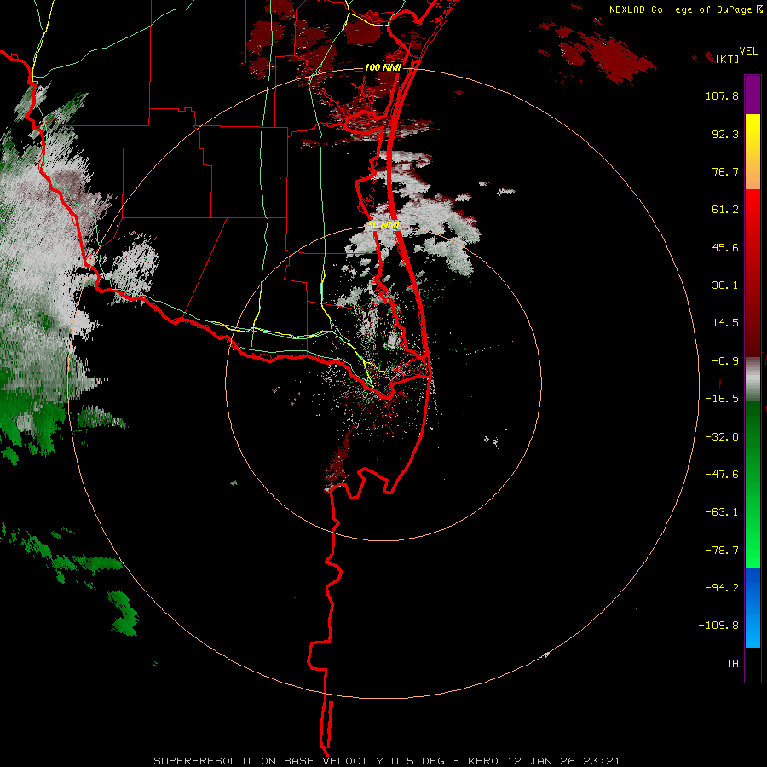Click the VEL label above the color scale
The width and height of the screenshot is (767, 767).
coord(748,51)
